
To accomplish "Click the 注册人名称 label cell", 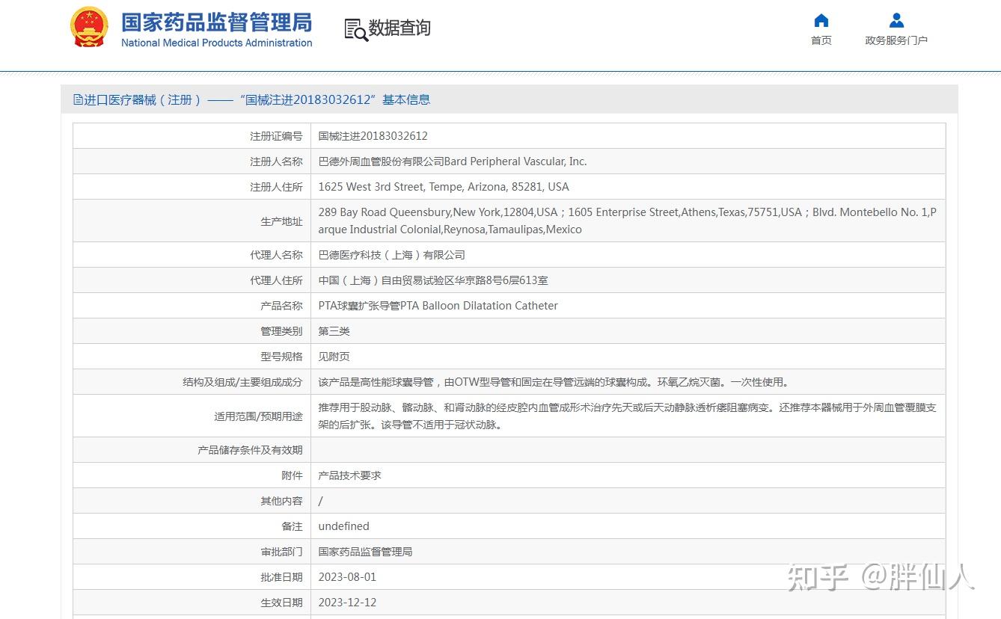I will (192, 161).
